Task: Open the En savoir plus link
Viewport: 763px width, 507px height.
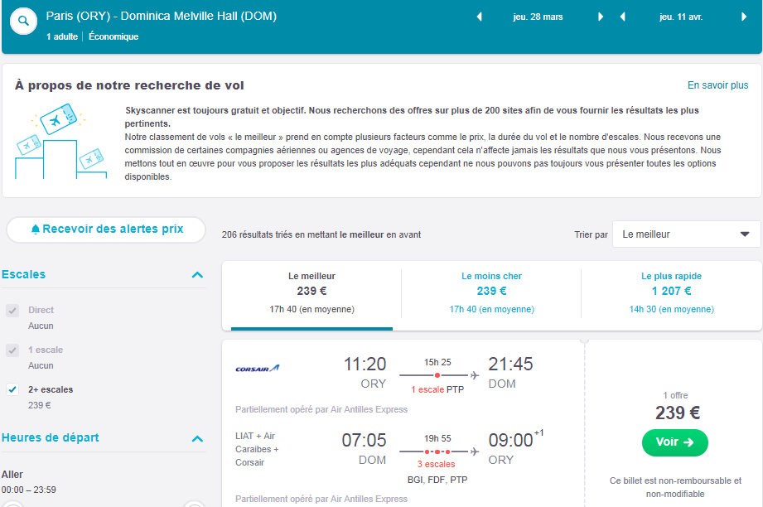Action: click(717, 85)
